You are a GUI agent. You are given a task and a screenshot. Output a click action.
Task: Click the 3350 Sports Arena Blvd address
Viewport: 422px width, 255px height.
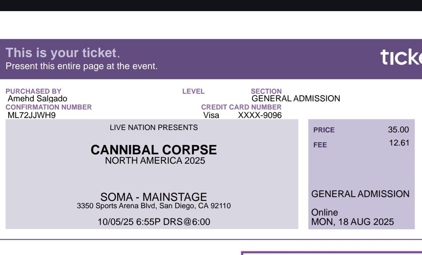click(x=154, y=206)
